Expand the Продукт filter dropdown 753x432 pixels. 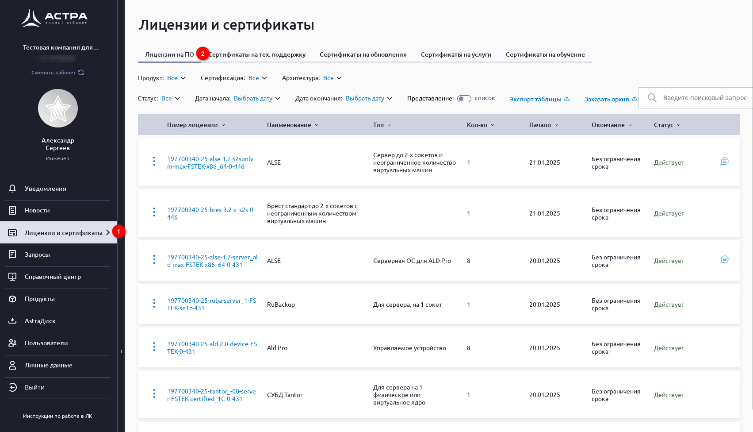point(176,78)
